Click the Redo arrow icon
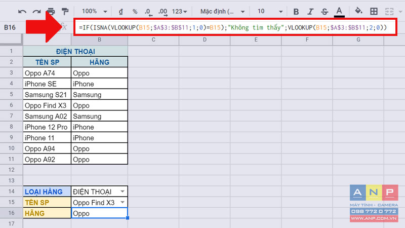 (x=36, y=12)
